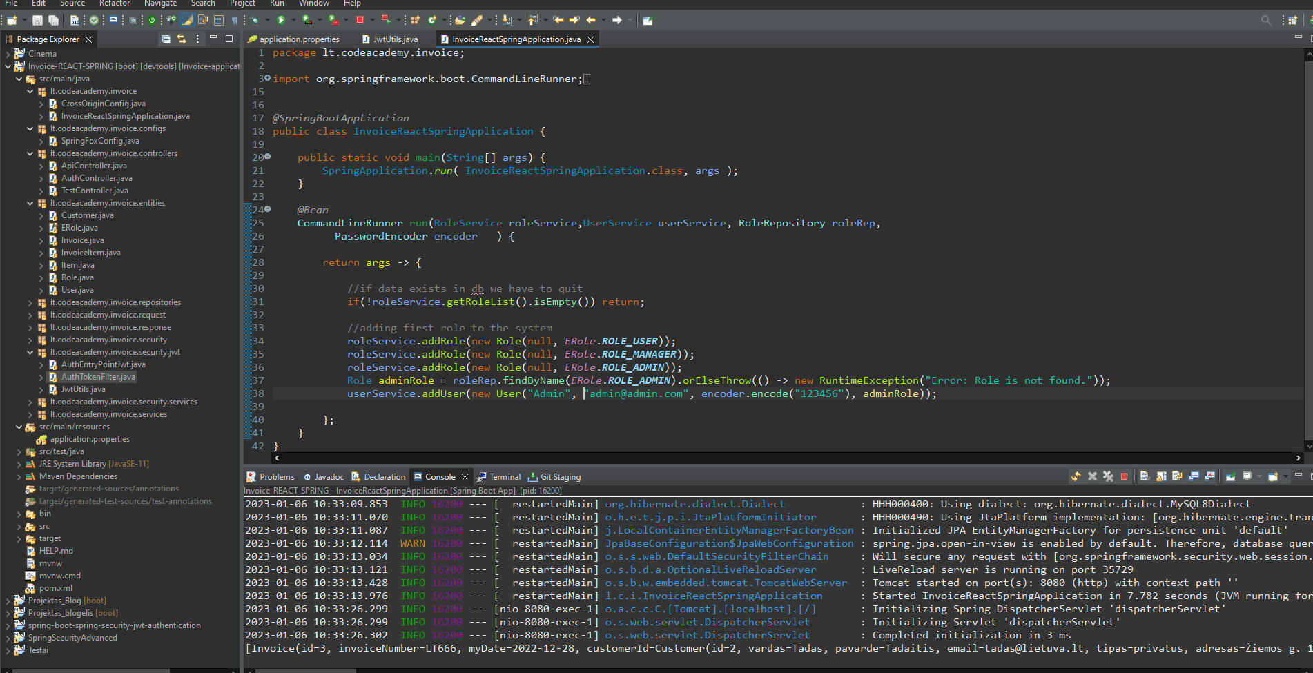
Task: Open the Run configurations dropdown arrow
Action: [x=293, y=19]
